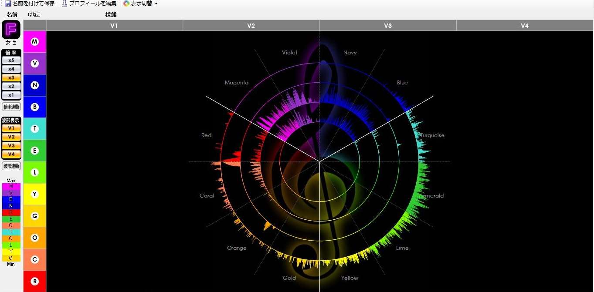Select the magenta M color button
Viewport: 594px width, 292px height.
pos(35,42)
